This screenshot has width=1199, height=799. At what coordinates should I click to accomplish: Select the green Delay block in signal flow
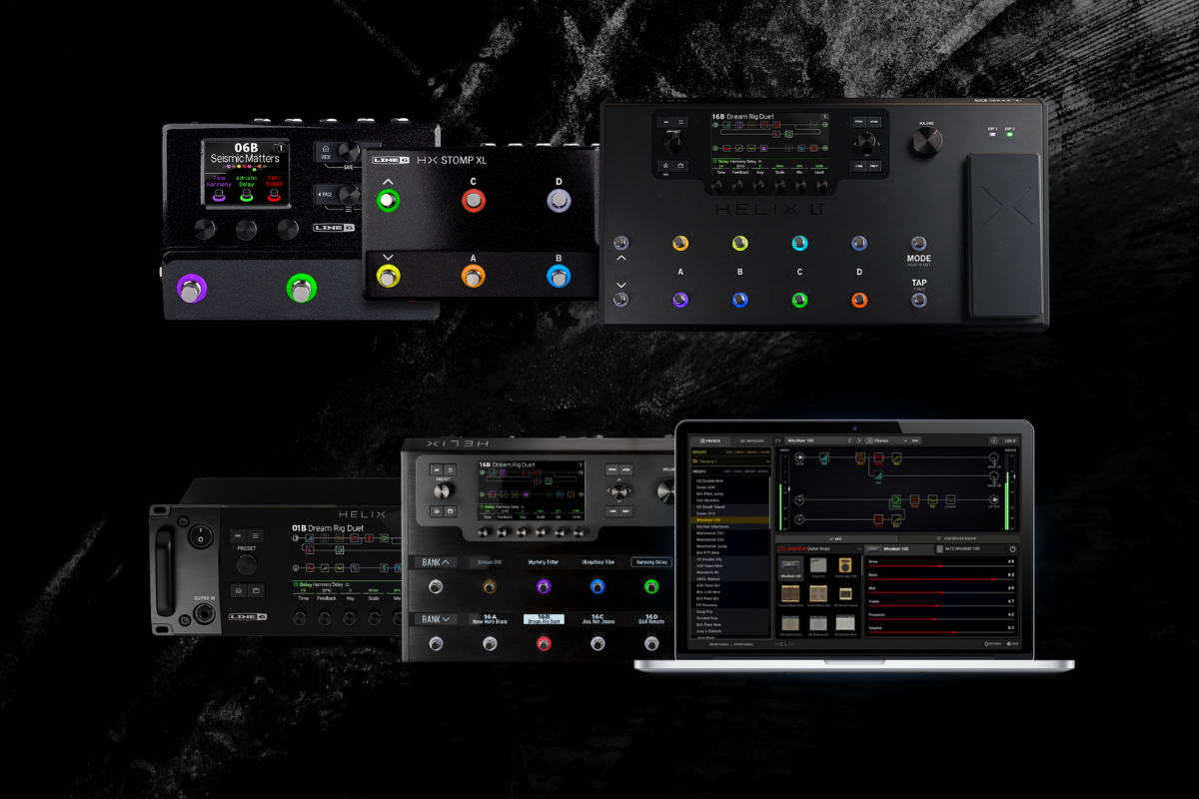pos(896,499)
